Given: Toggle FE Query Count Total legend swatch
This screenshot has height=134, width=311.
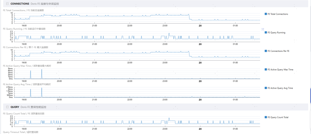Looking at the screenshot, I should click(266, 117).
